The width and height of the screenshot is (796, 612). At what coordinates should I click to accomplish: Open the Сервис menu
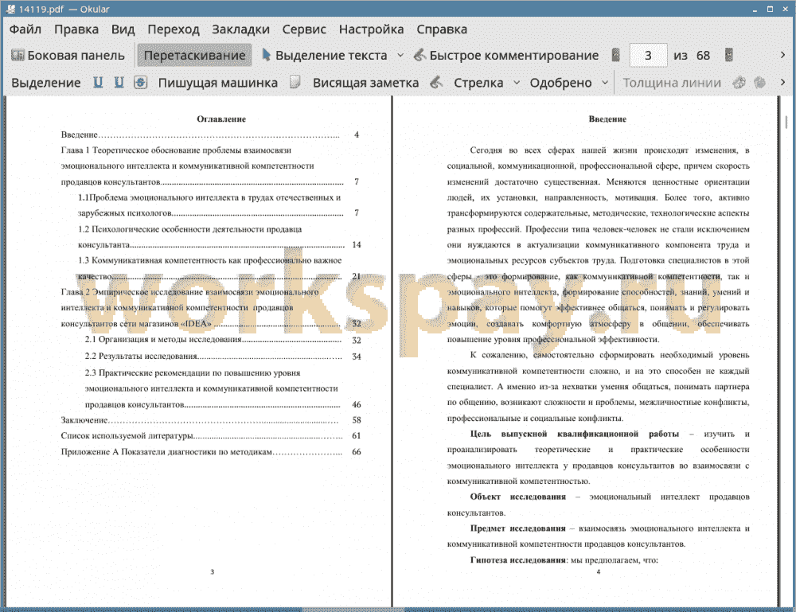pos(304,29)
